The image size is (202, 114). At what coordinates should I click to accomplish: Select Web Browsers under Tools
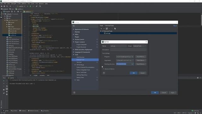[x=80, y=57]
